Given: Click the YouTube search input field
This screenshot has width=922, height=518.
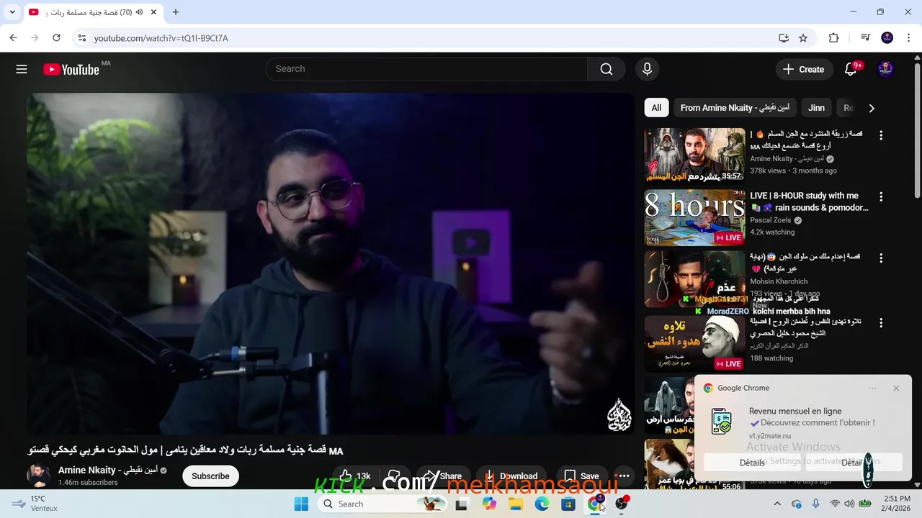Looking at the screenshot, I should (426, 69).
